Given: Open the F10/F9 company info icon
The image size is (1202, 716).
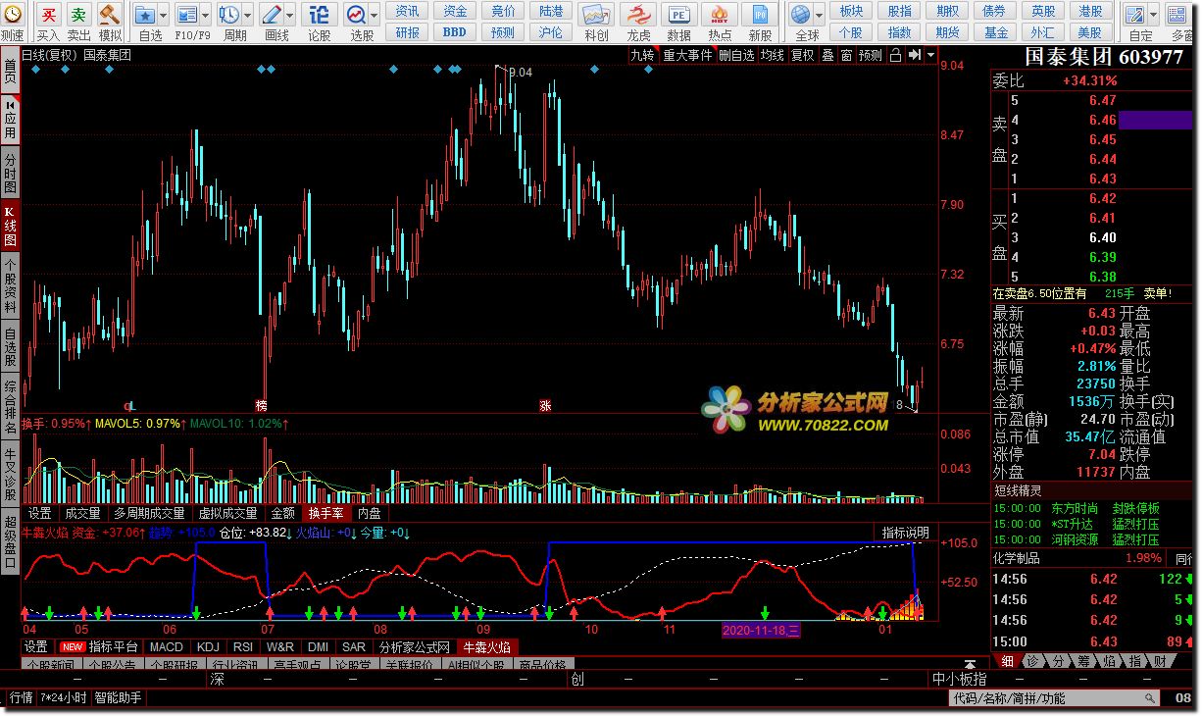Looking at the screenshot, I should click(185, 15).
